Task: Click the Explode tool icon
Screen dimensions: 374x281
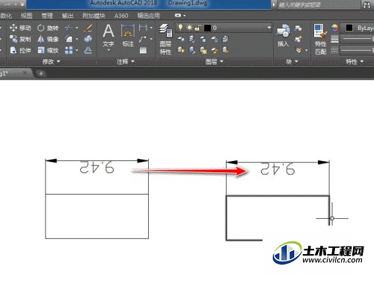Action: point(88,39)
